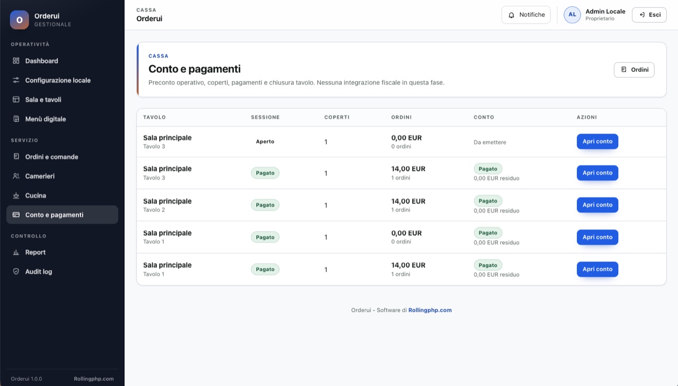This screenshot has width=678, height=386.
Task: Select Conto e pagamenti in the sidebar
Action: point(62,215)
